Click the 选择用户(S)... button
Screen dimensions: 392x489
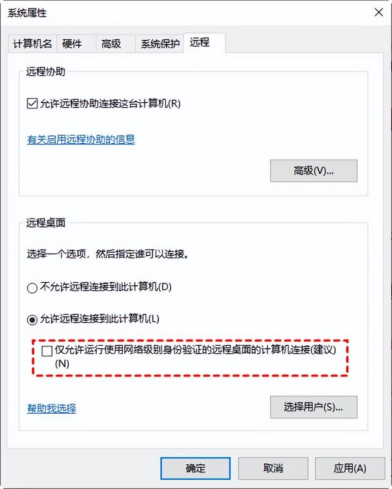[314, 407]
